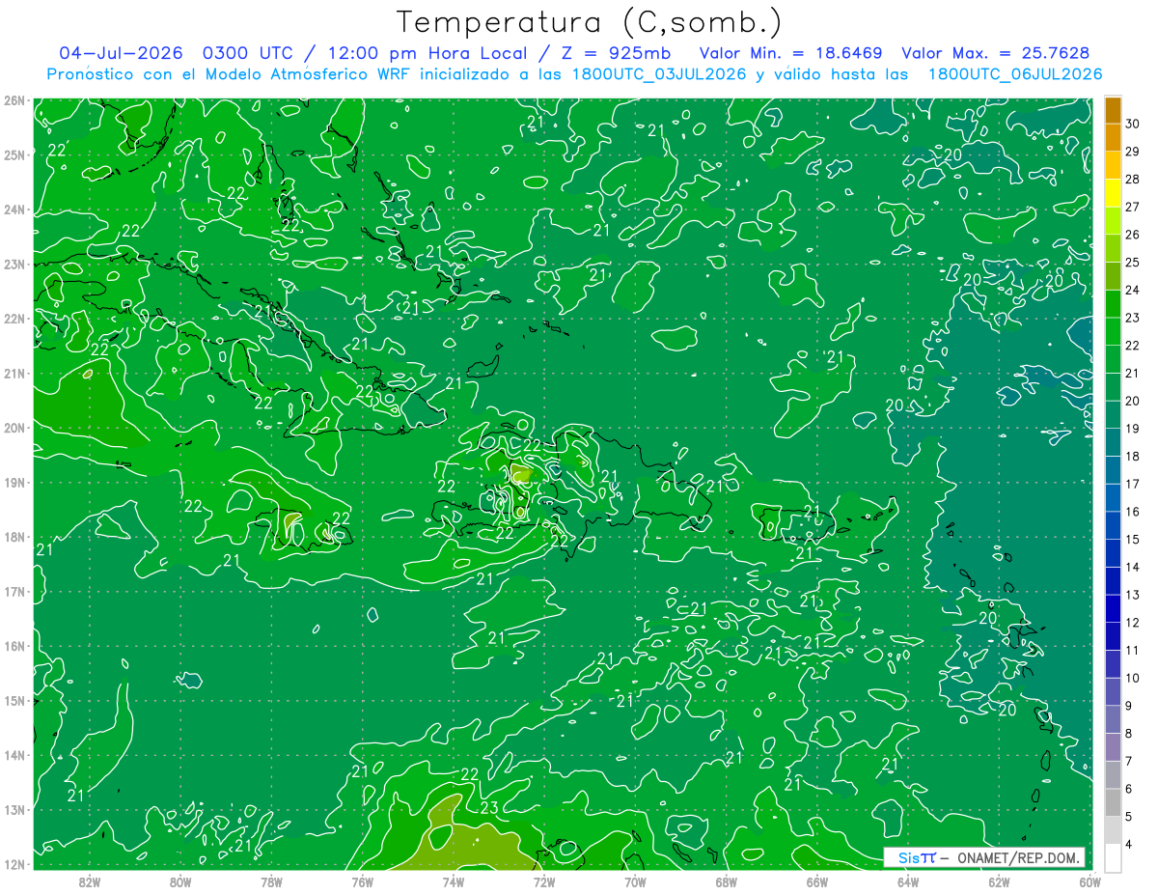Click the latitude axis label "19N"
1158x895 pixels.
point(14,482)
